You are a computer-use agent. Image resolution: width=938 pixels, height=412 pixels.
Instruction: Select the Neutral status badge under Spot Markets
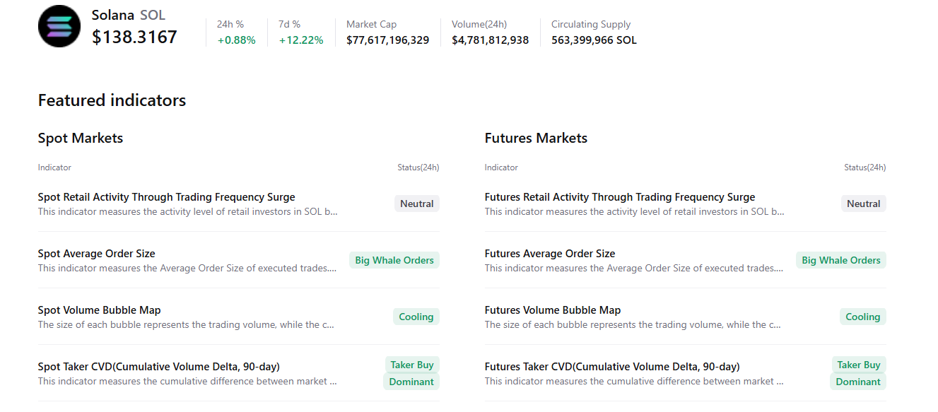pos(416,203)
